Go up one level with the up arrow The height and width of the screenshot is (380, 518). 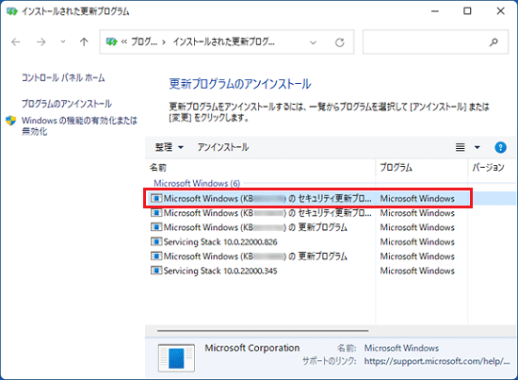(x=84, y=42)
